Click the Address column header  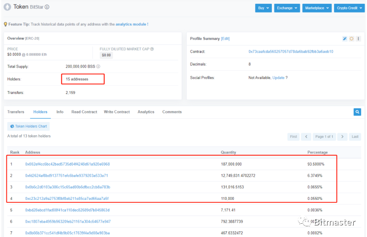tap(33, 152)
